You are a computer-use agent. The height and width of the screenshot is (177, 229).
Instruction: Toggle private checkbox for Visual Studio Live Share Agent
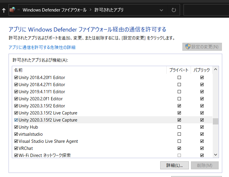pos(179,141)
